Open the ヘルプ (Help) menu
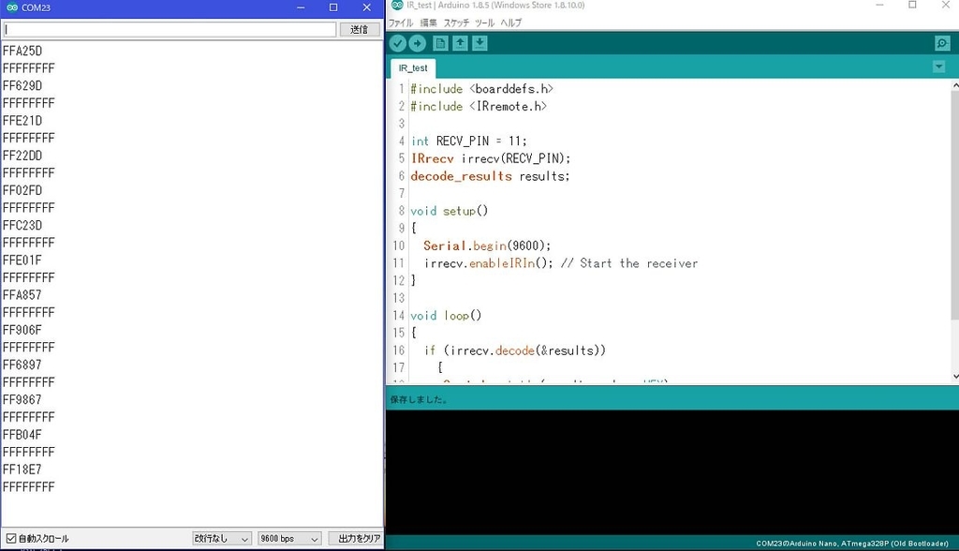 click(510, 22)
